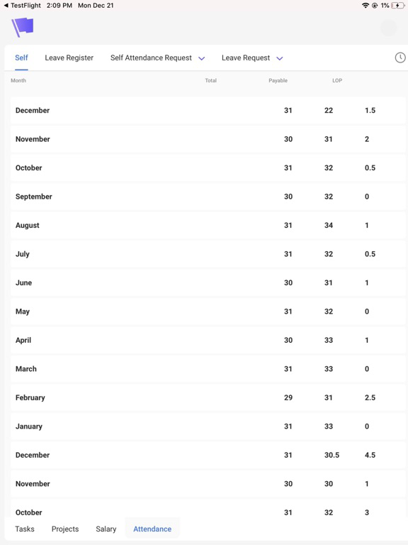Viewport: 408px width, 545px height.
Task: Open the Self Attendance Request menu label
Action: click(151, 57)
